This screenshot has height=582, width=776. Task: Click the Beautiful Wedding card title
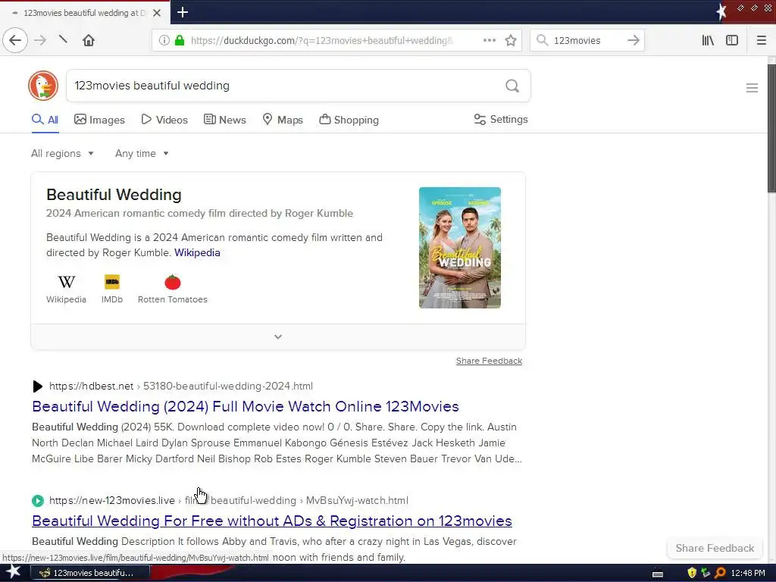pyautogui.click(x=114, y=195)
